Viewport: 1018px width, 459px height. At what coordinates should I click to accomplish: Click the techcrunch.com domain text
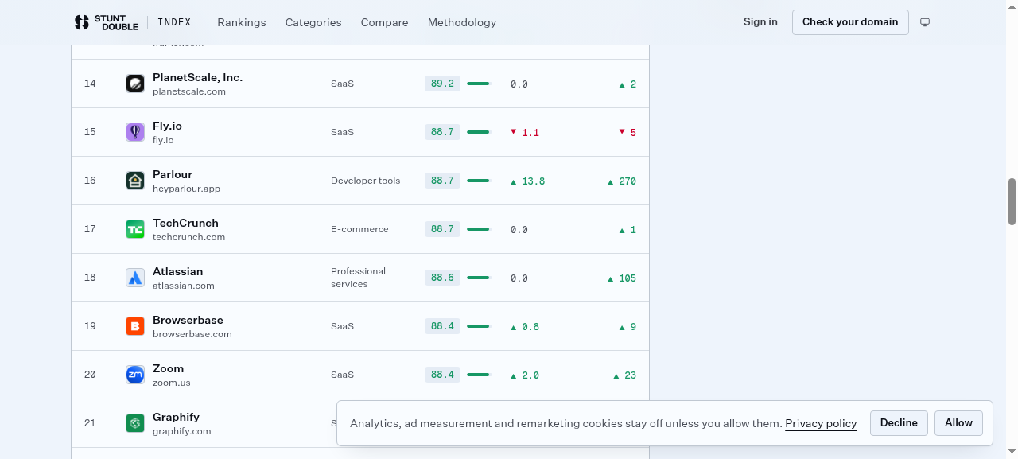pos(188,237)
